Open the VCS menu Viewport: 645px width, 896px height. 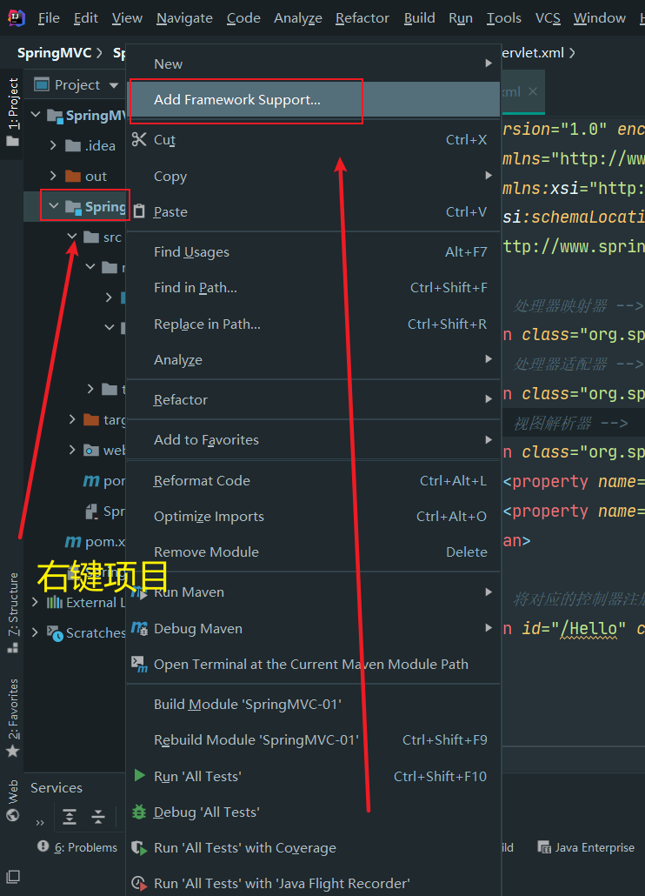(548, 18)
